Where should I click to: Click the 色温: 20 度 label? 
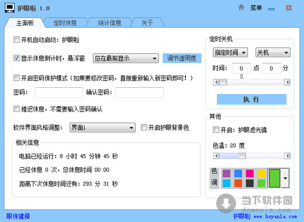(x=229, y=145)
